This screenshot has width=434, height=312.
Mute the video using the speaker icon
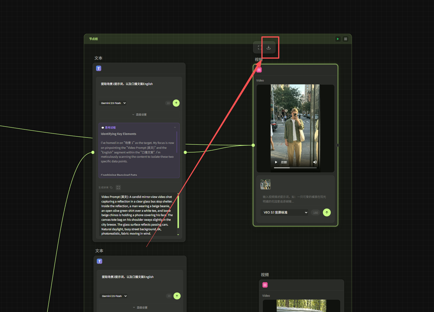(315, 162)
